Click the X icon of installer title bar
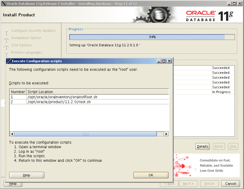The width and height of the screenshot is (244, 189). [4, 3]
